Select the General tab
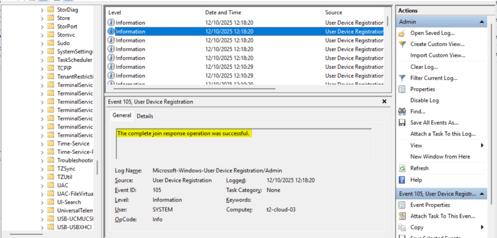This screenshot has height=238, width=497. [x=122, y=116]
